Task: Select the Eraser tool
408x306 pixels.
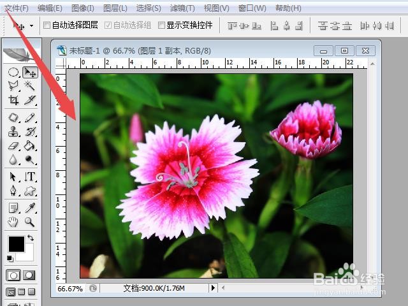Action: [13, 146]
